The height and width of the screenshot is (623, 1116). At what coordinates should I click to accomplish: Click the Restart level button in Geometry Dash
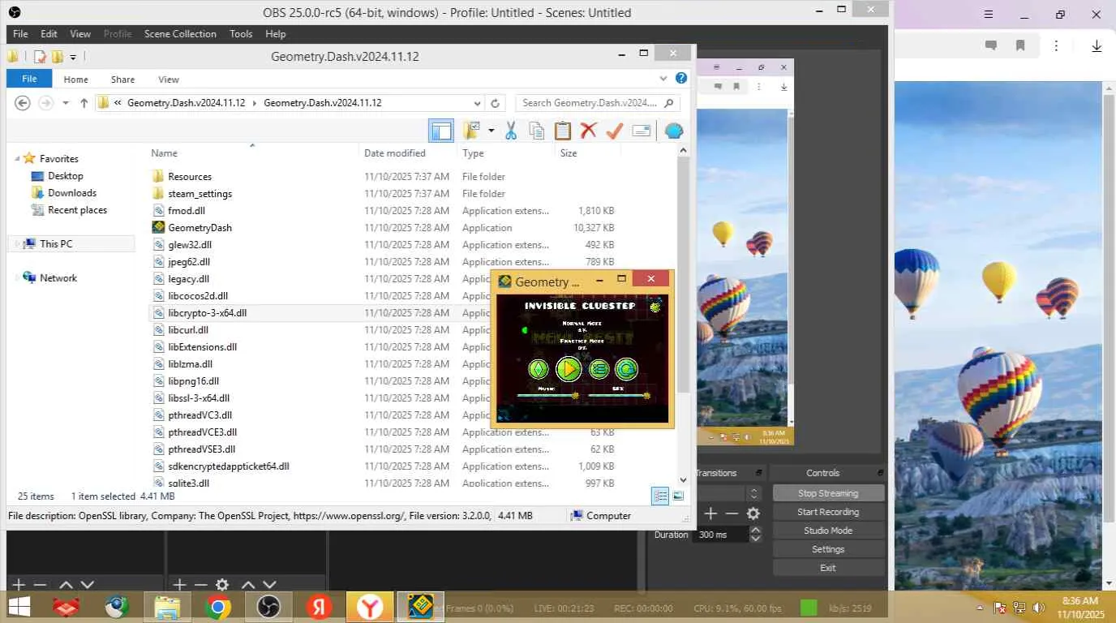(x=625, y=370)
